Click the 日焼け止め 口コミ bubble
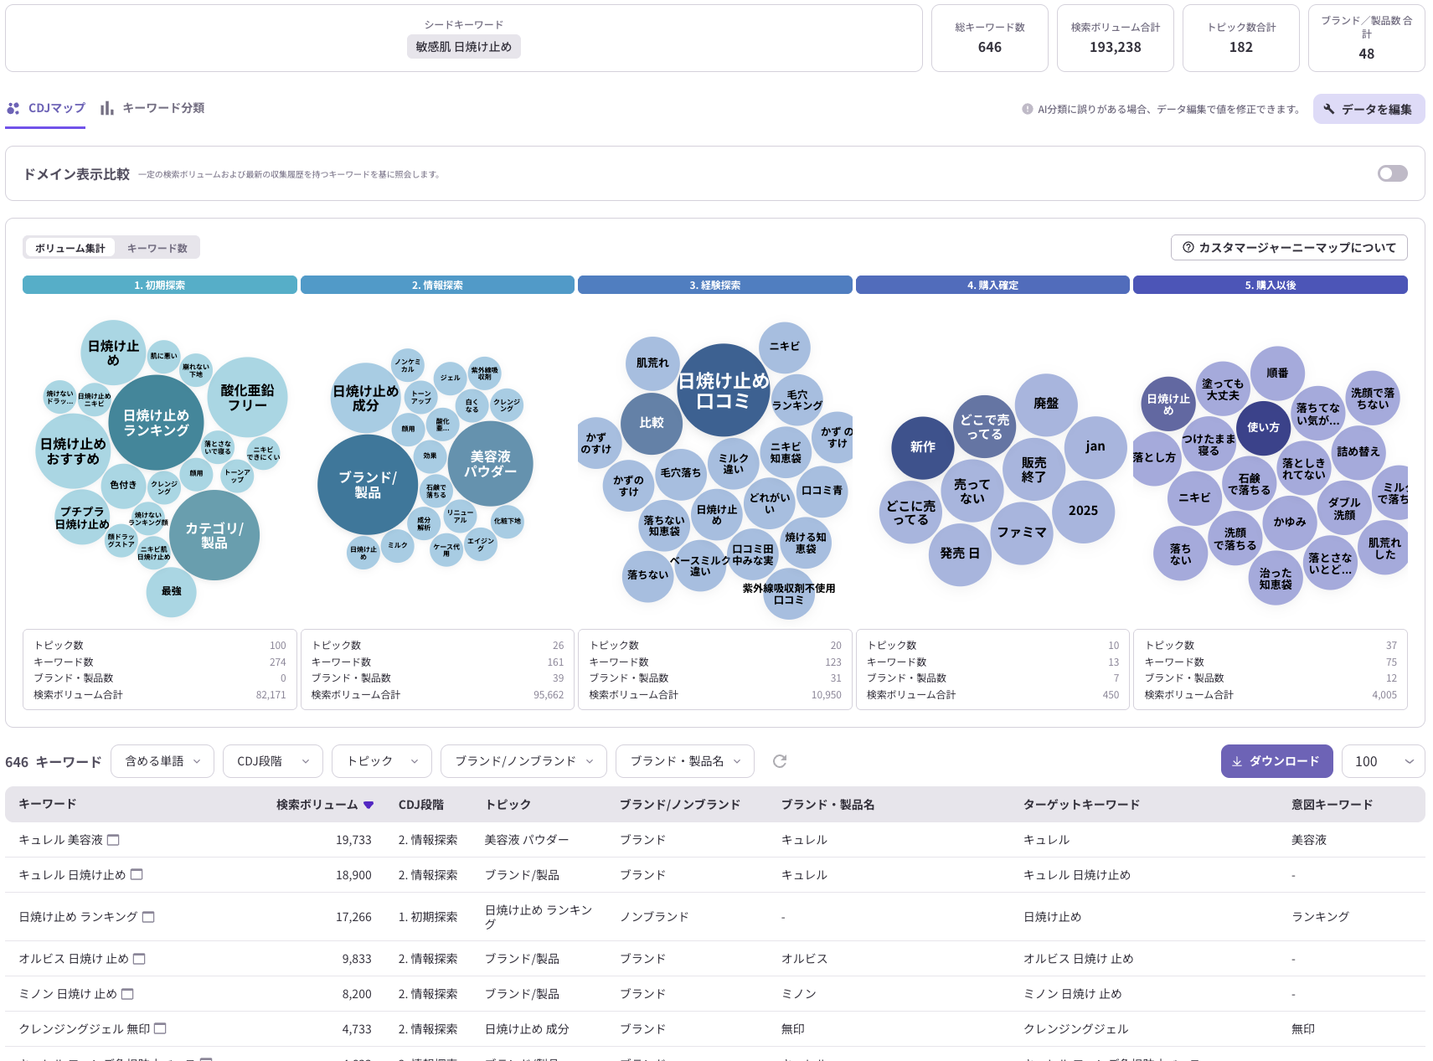The height and width of the screenshot is (1061, 1433). click(x=723, y=391)
